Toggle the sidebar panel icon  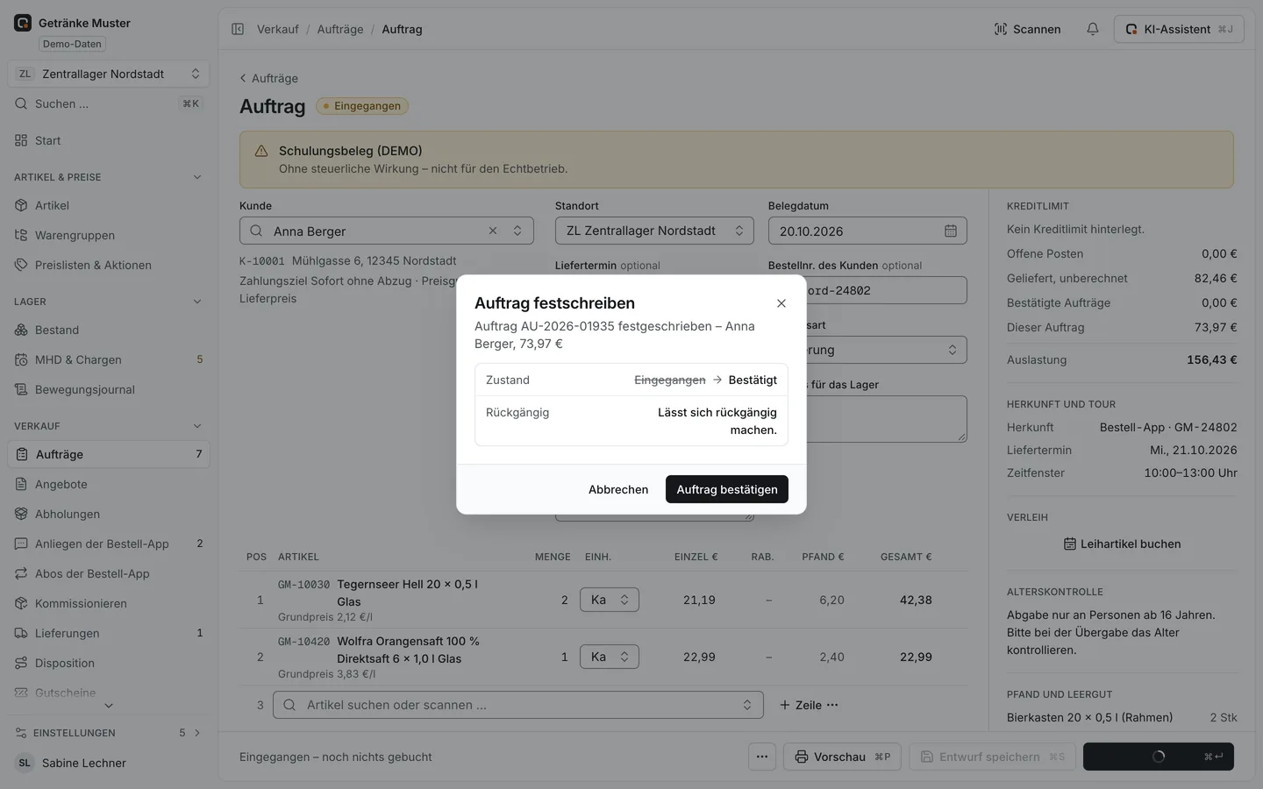tap(238, 29)
